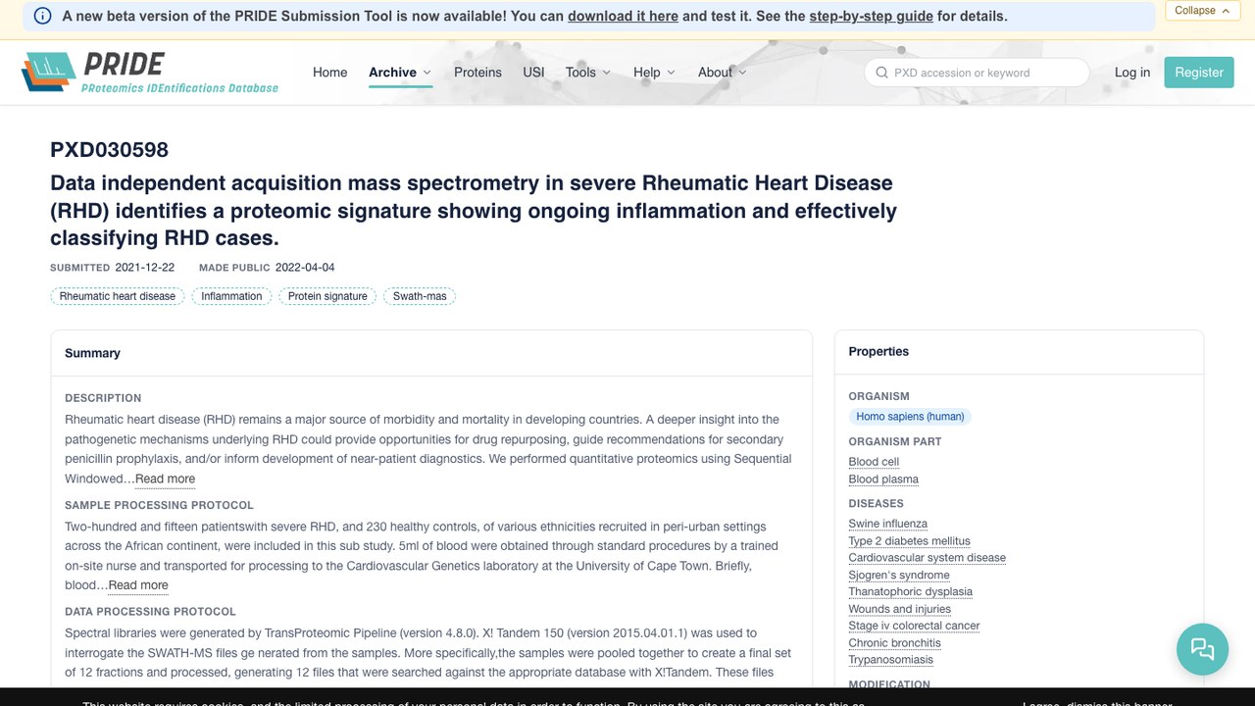Viewport: 1255px width, 706px height.
Task: Open the Trypanosomiasis disease link
Action: pyautogui.click(x=891, y=660)
